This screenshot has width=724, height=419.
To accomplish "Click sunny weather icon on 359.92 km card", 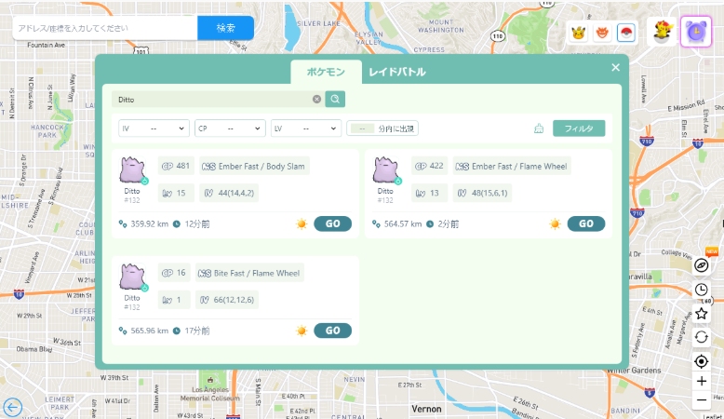I will tap(302, 224).
